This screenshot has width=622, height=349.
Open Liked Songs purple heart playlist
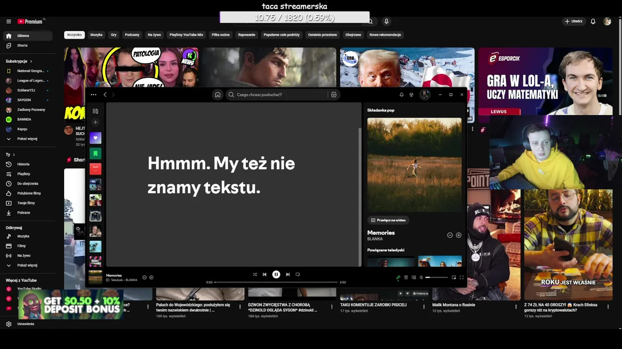tap(95, 138)
